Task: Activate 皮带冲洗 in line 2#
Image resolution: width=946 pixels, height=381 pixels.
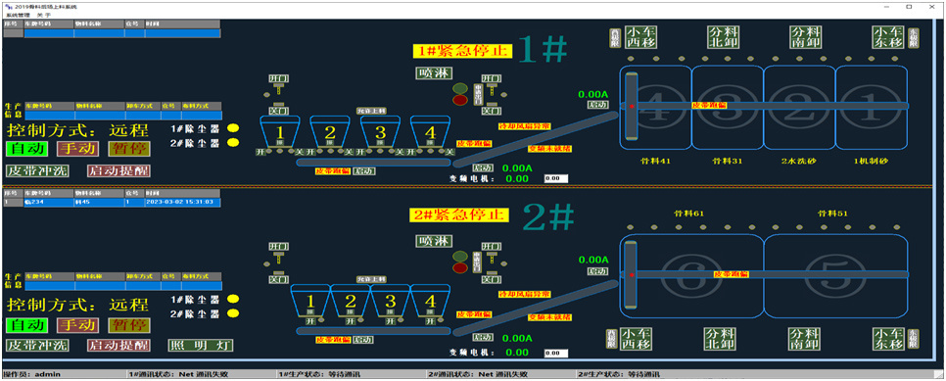Action: (37, 346)
